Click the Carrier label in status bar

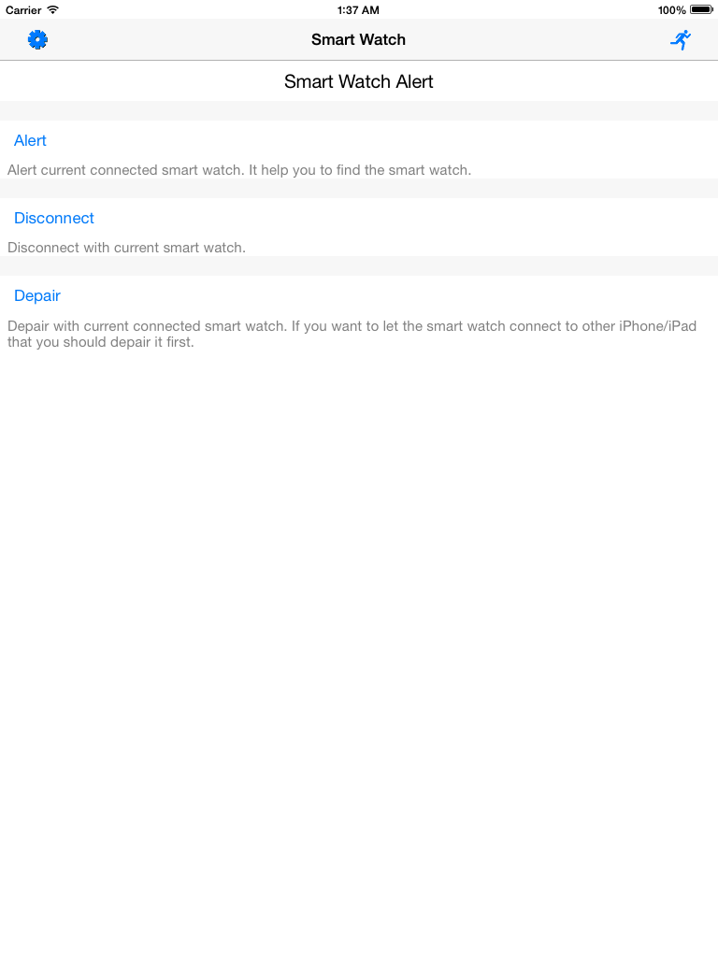23,9
